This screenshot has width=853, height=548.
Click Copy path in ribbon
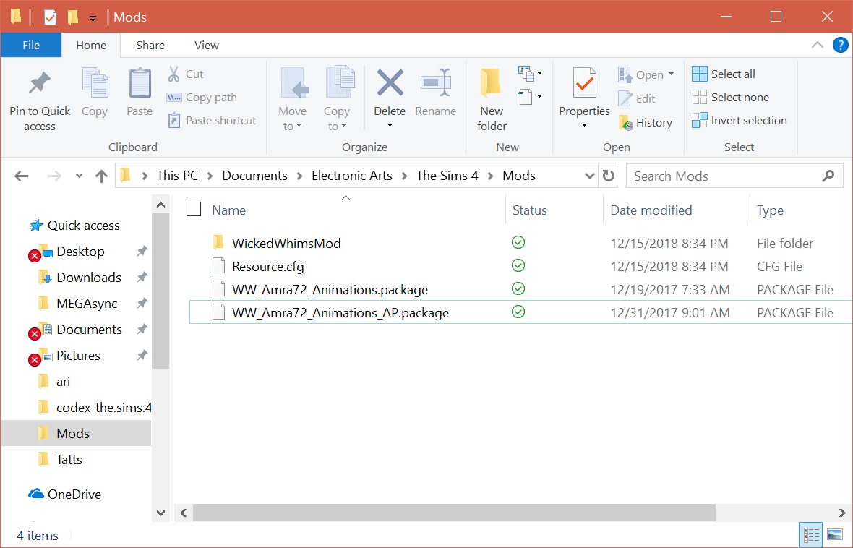point(202,98)
